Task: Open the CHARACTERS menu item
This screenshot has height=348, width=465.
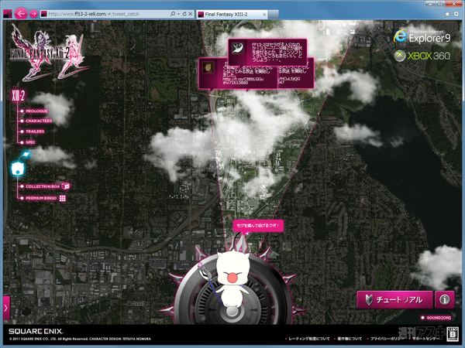Action: 39,121
